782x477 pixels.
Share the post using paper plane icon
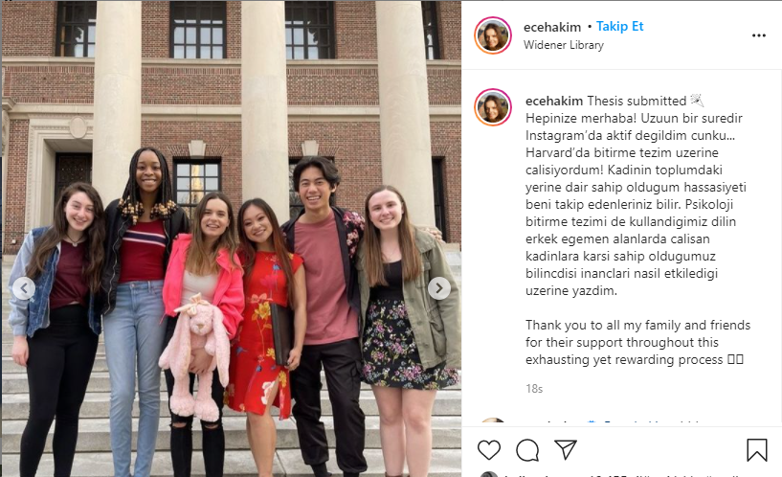[566, 449]
